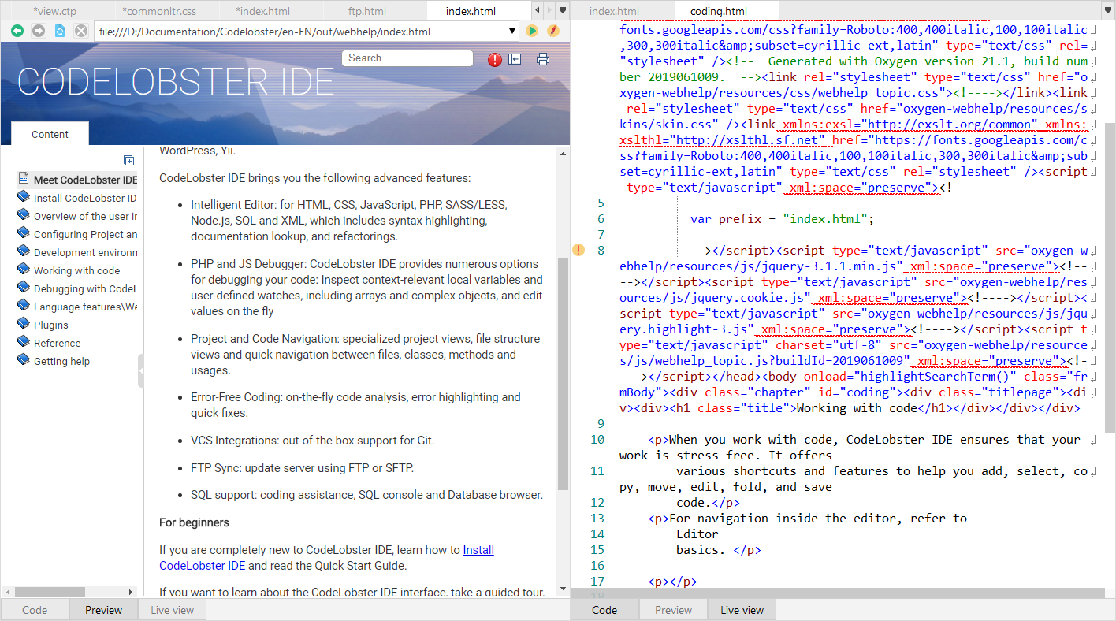Image resolution: width=1116 pixels, height=621 pixels.
Task: Open the Content tab in webhelp
Action: click(50, 134)
